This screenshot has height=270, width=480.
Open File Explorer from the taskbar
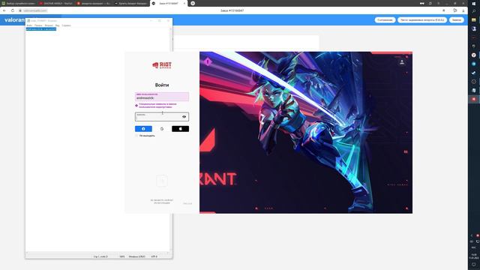(474, 20)
